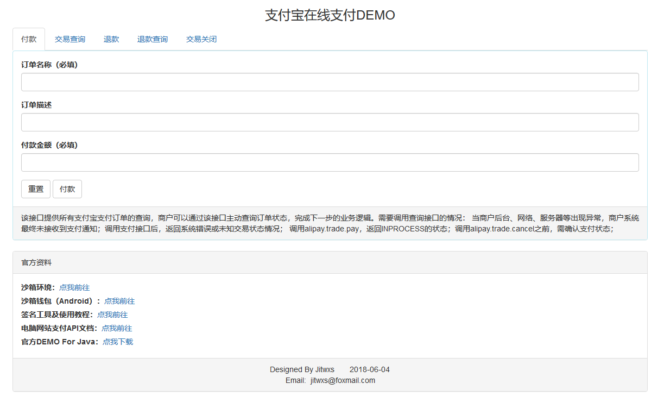664x396 pixels.
Task: Download the 官方DEMO For Java package
Action: coord(118,342)
